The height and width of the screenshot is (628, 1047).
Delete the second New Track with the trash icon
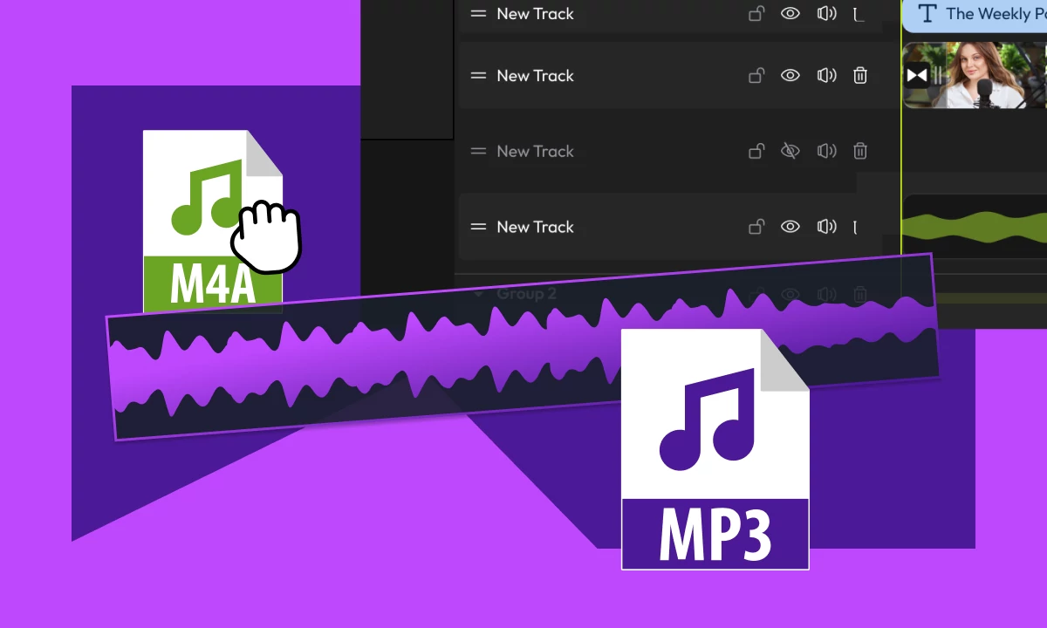860,75
